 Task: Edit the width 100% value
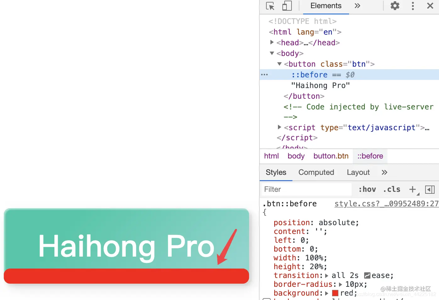[x=314, y=258]
